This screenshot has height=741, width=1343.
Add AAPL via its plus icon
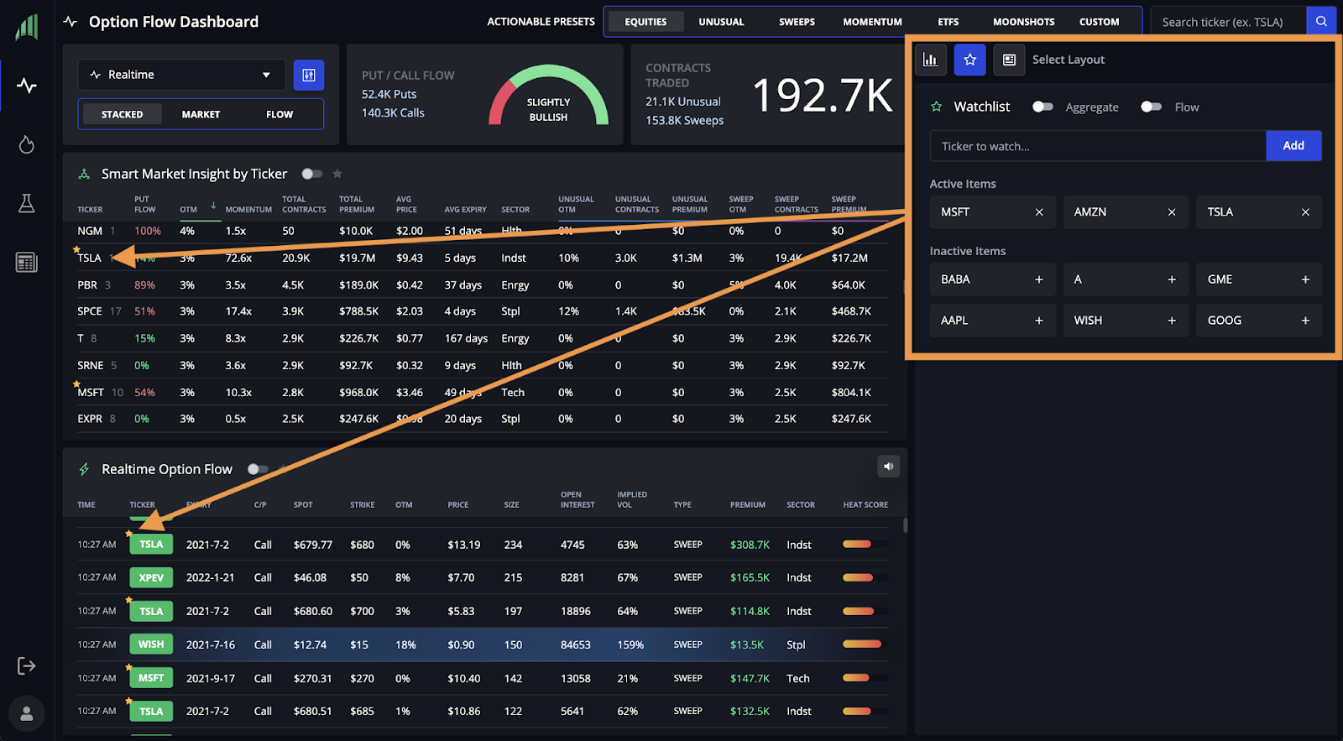[x=1039, y=321]
